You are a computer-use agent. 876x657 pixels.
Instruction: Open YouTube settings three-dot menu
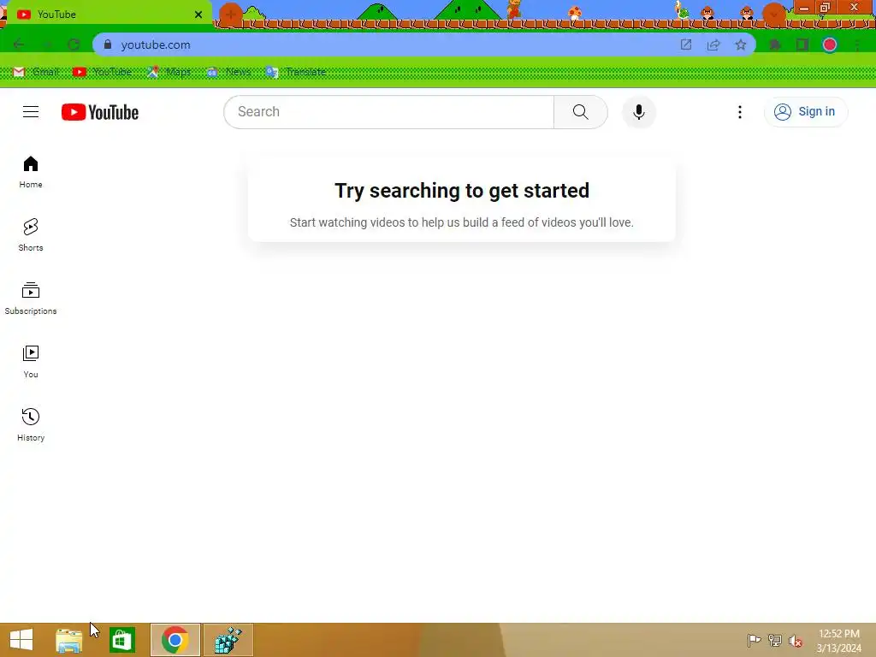click(740, 112)
